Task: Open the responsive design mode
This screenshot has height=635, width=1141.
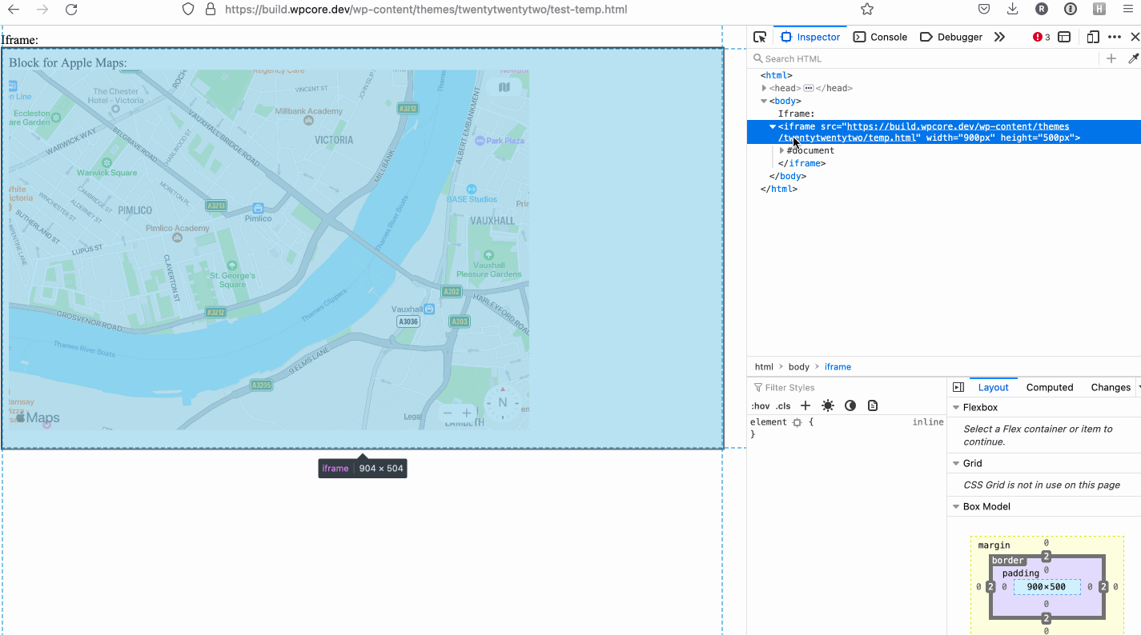Action: (1092, 37)
